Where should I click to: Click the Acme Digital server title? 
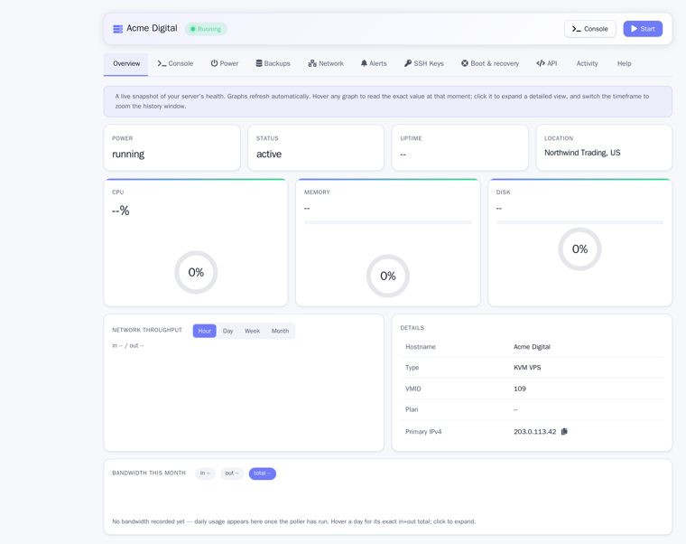pyautogui.click(x=152, y=28)
